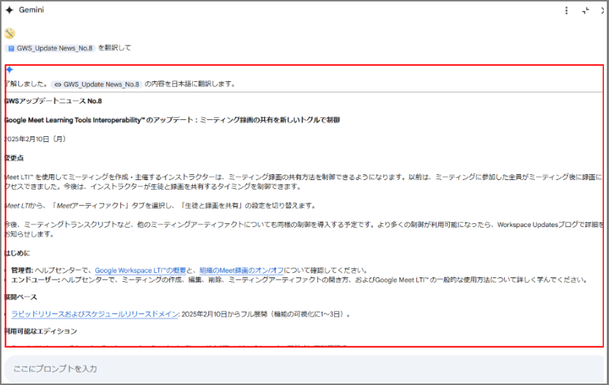Open the linked GWS_Update News_No.8 chip in response
This screenshot has width=609, height=385.
[x=96, y=84]
